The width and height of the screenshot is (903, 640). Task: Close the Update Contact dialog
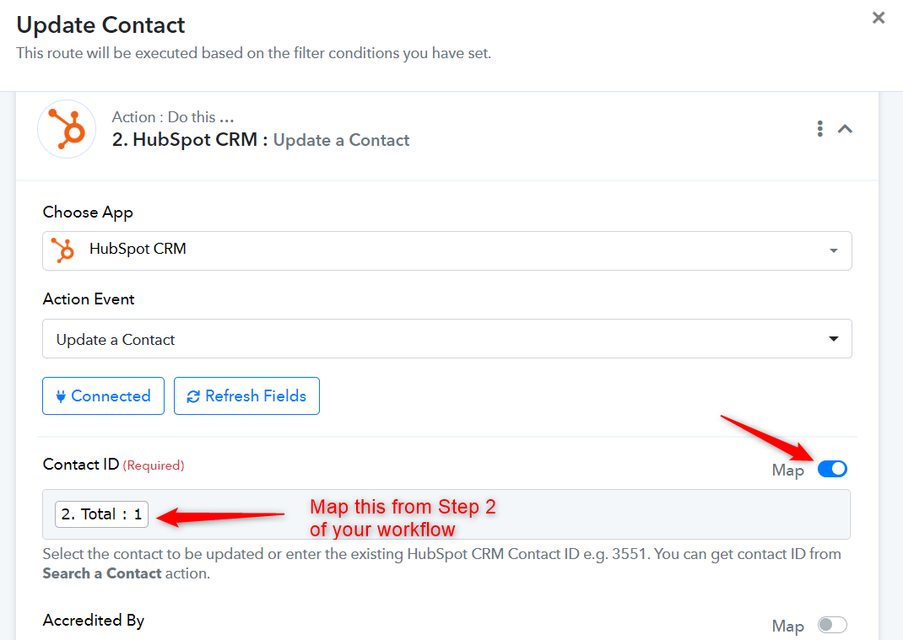click(879, 18)
